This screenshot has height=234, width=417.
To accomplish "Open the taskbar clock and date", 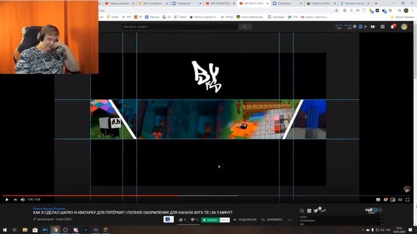I will [399, 229].
